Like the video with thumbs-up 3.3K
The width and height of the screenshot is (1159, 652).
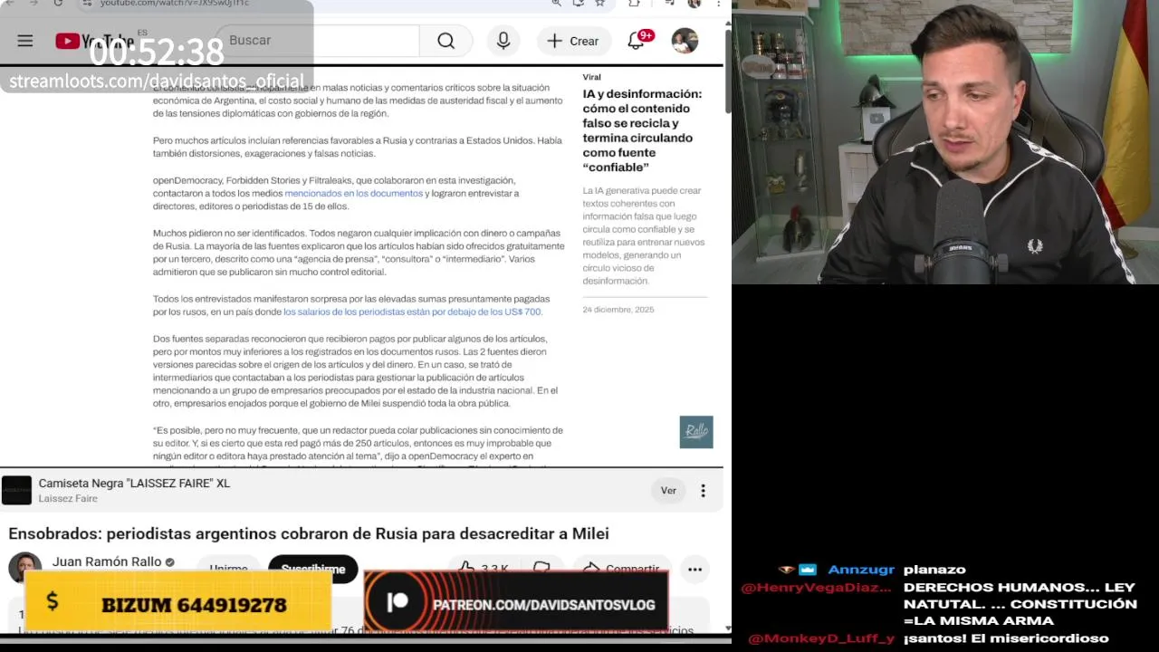[x=483, y=569]
